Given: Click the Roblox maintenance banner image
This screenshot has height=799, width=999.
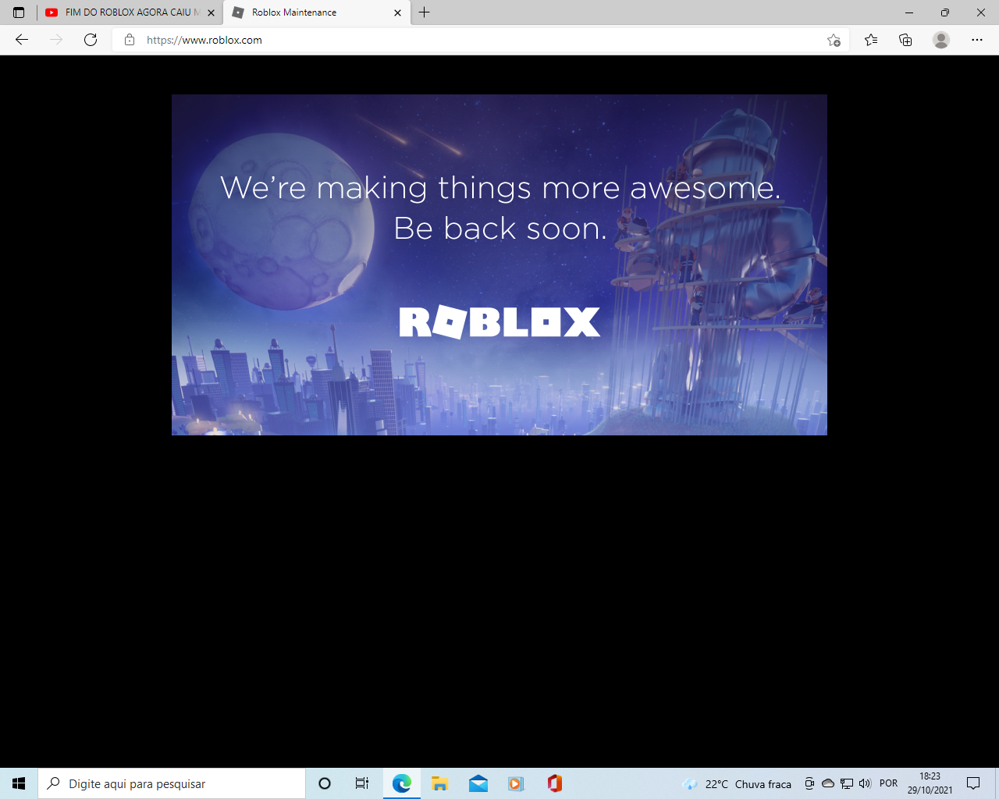Looking at the screenshot, I should (499, 265).
